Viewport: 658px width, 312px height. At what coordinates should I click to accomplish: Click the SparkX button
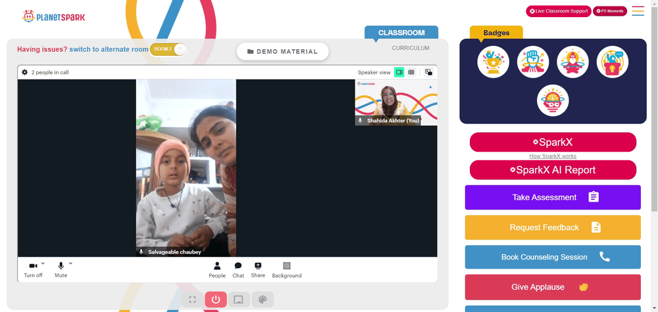click(x=553, y=143)
